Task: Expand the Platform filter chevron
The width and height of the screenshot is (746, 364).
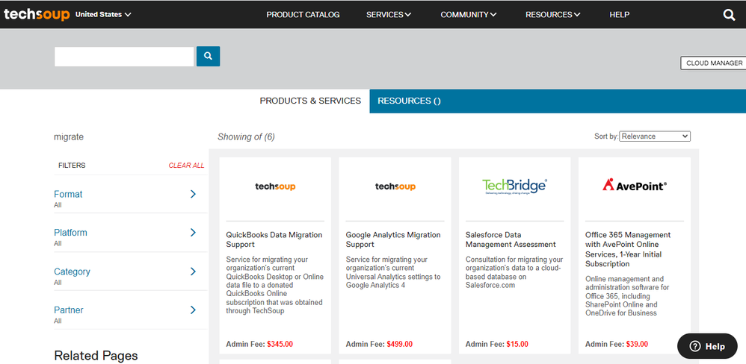Action: coord(193,232)
